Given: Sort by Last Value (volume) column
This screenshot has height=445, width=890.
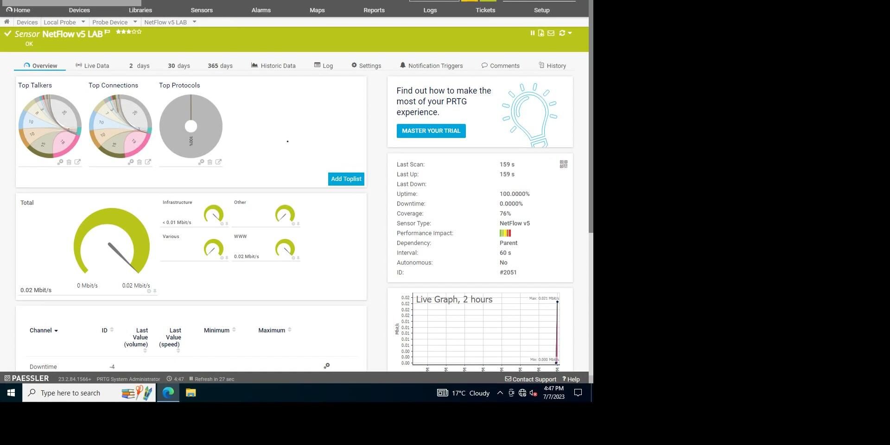Looking at the screenshot, I should pos(136,340).
